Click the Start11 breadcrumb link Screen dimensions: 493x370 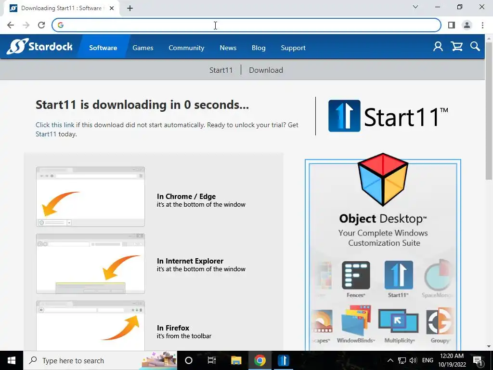(221, 70)
